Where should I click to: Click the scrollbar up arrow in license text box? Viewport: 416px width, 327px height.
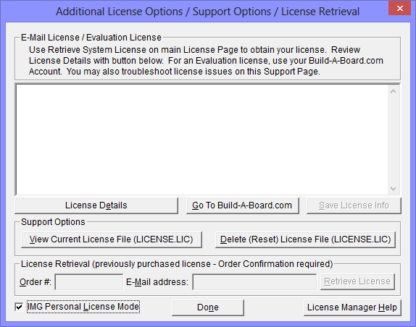[x=394, y=91]
